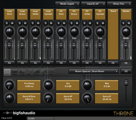Solo the Loop Cymbal channel
This screenshot has height=120, width=136.
46,23
